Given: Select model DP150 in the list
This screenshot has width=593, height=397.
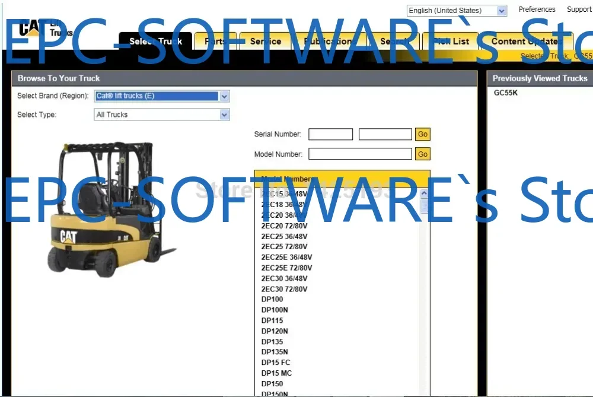Looking at the screenshot, I should [272, 384].
